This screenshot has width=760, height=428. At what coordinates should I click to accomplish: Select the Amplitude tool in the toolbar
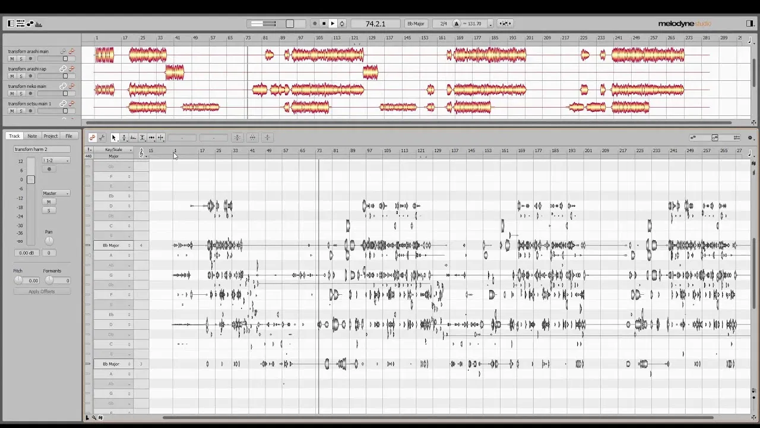tap(142, 137)
